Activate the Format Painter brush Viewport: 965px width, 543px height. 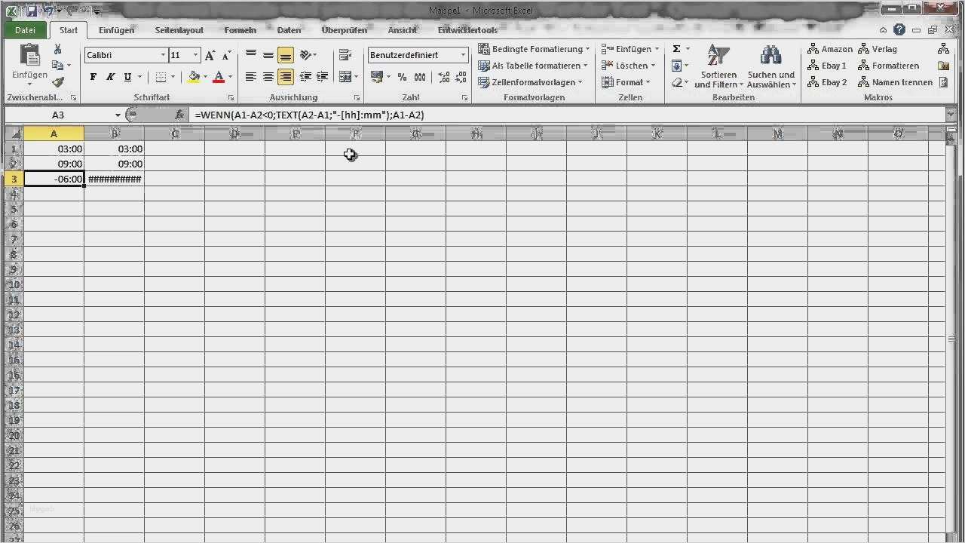58,83
